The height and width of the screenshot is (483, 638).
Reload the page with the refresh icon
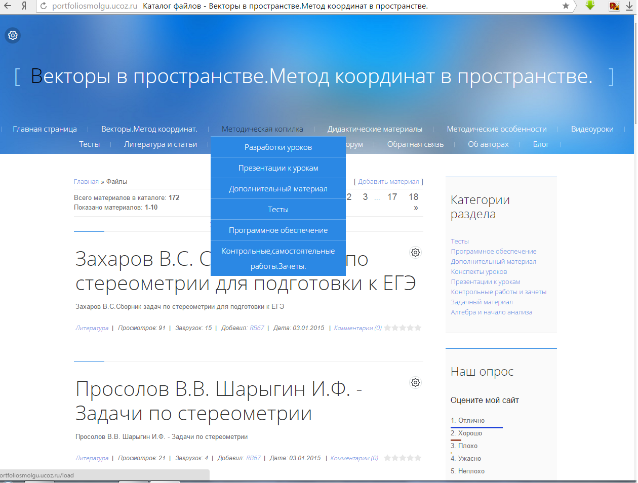pyautogui.click(x=44, y=6)
